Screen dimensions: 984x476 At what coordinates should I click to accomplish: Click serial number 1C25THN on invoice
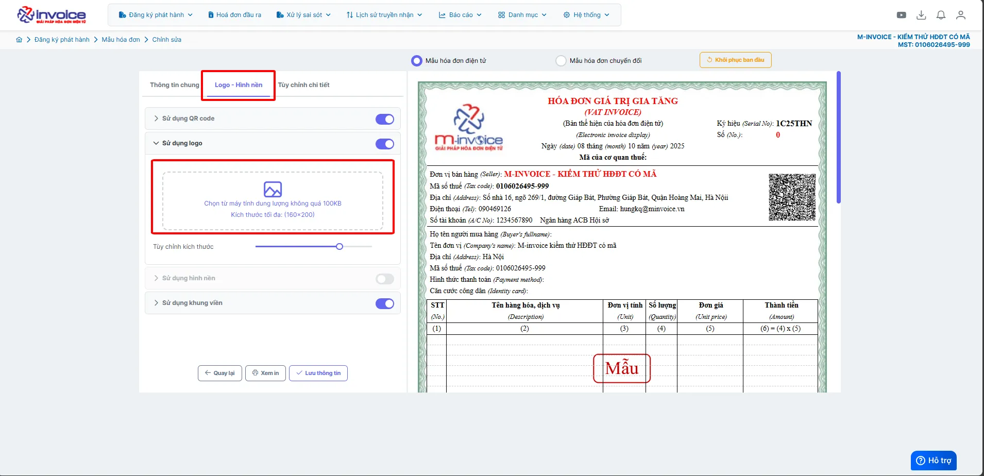794,124
